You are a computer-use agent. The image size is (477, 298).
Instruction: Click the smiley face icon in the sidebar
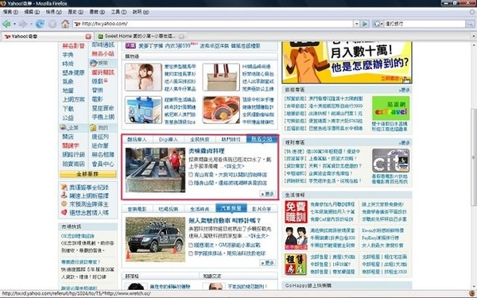click(93, 128)
